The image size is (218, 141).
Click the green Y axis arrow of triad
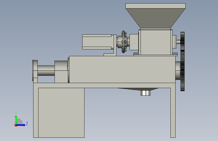16,120
